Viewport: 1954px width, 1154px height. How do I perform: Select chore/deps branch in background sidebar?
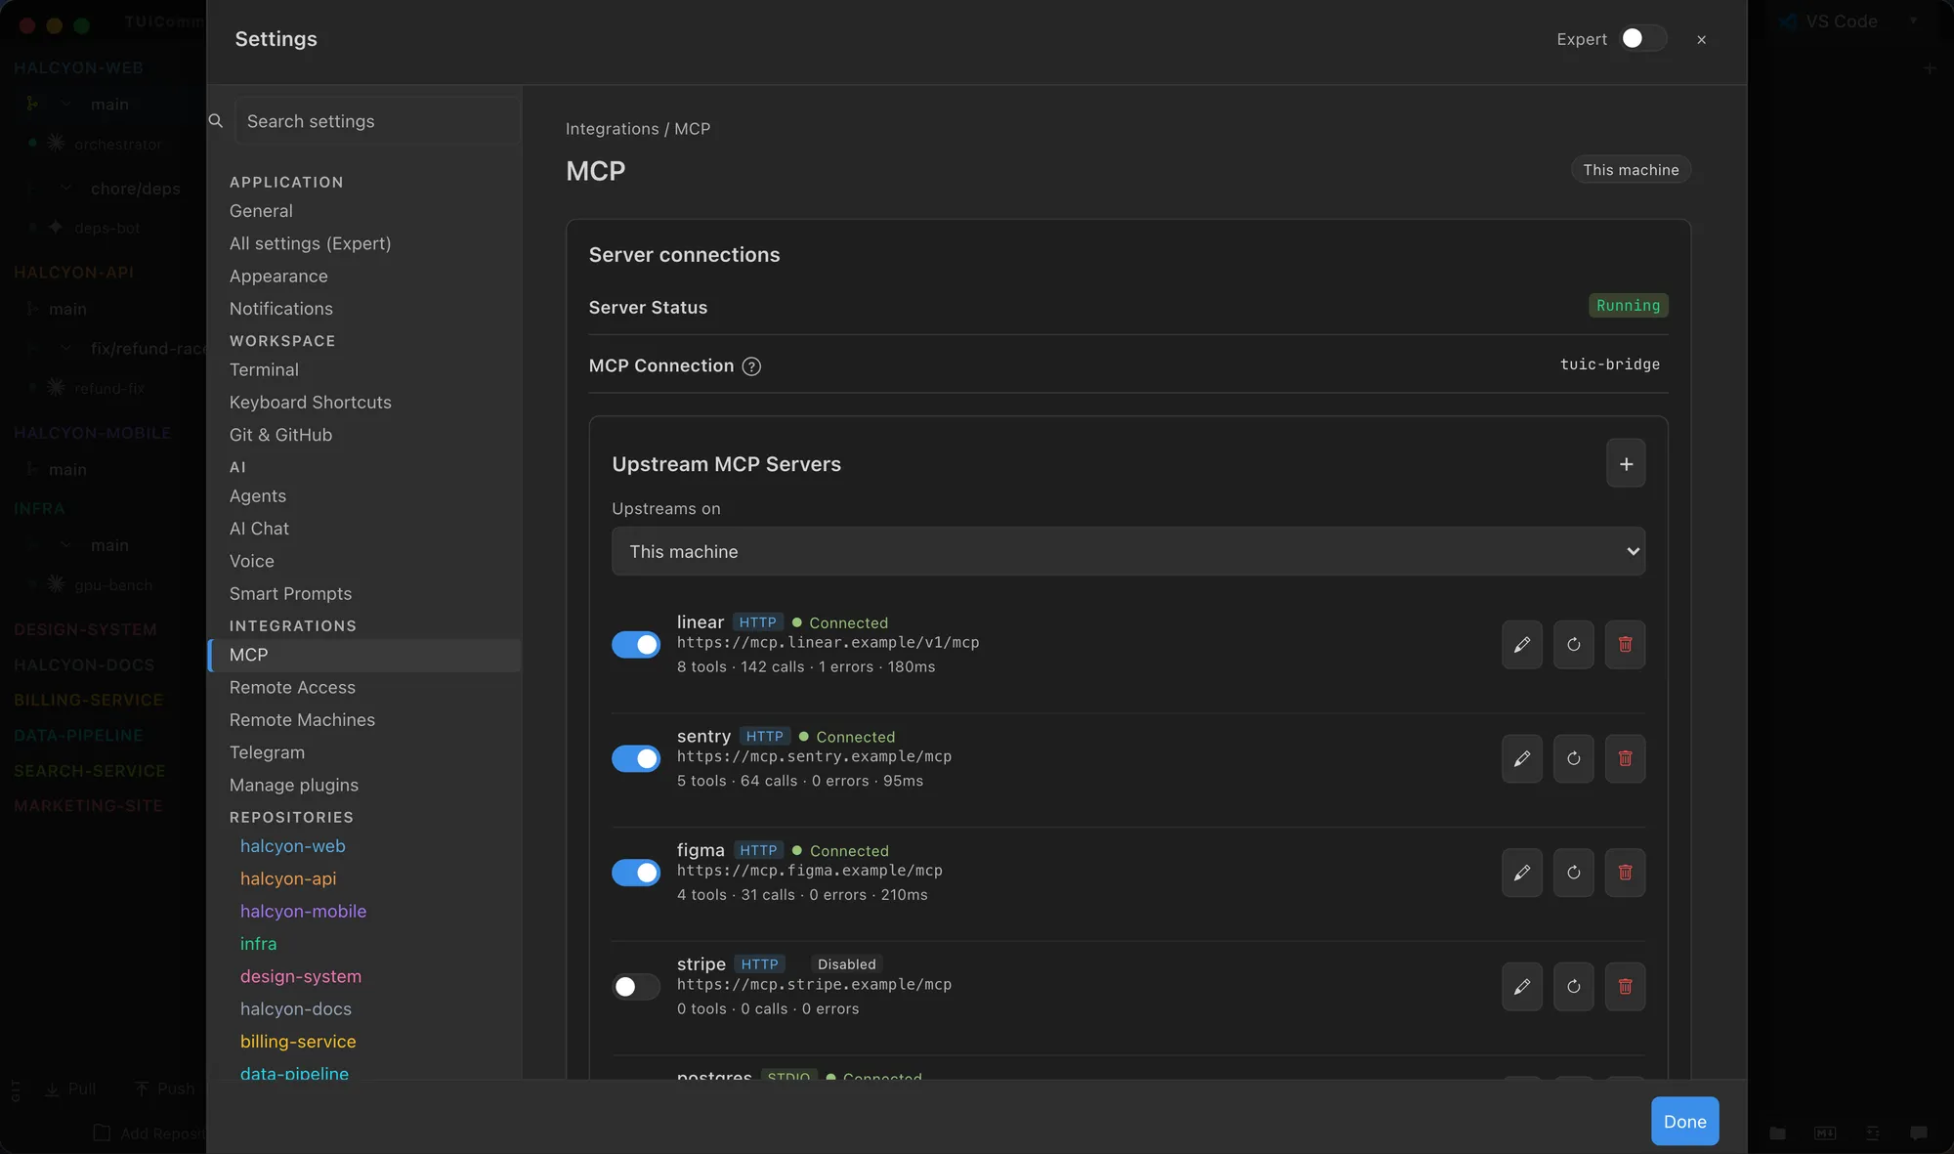pos(135,189)
